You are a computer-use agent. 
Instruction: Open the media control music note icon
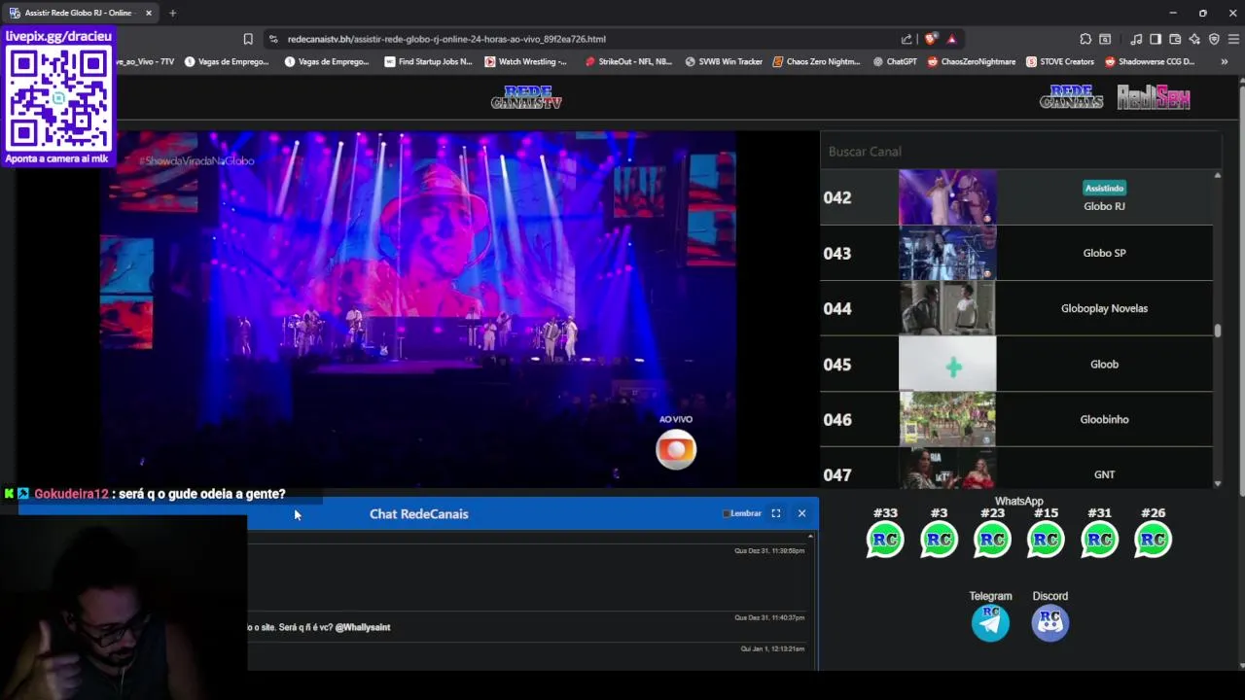coord(1136,39)
